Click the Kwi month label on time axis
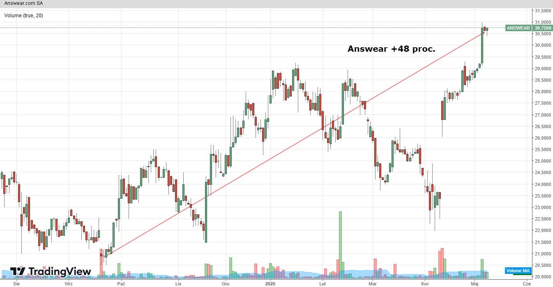The width and height of the screenshot is (553, 287). [425, 283]
